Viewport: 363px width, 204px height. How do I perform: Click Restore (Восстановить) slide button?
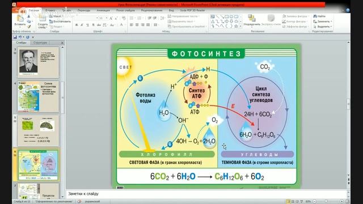(x=60, y=22)
